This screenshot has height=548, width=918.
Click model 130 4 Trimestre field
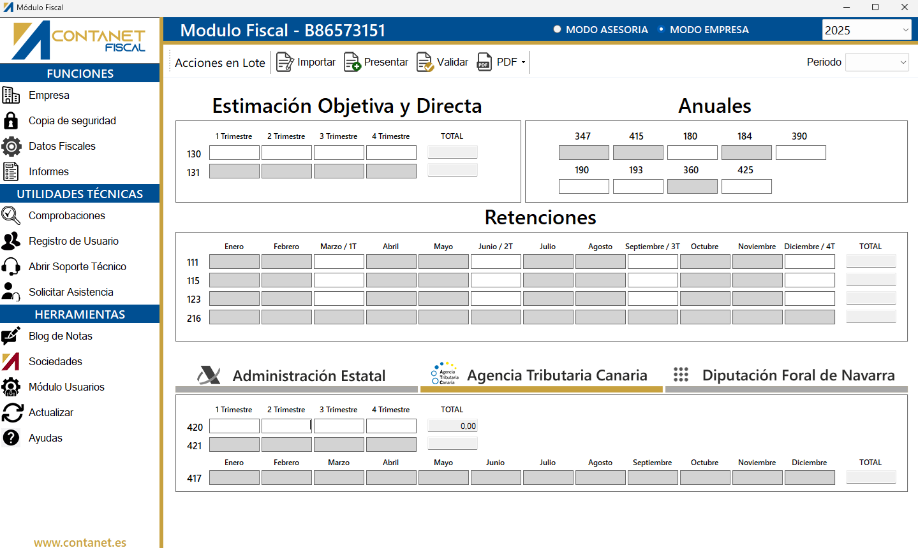pos(391,153)
